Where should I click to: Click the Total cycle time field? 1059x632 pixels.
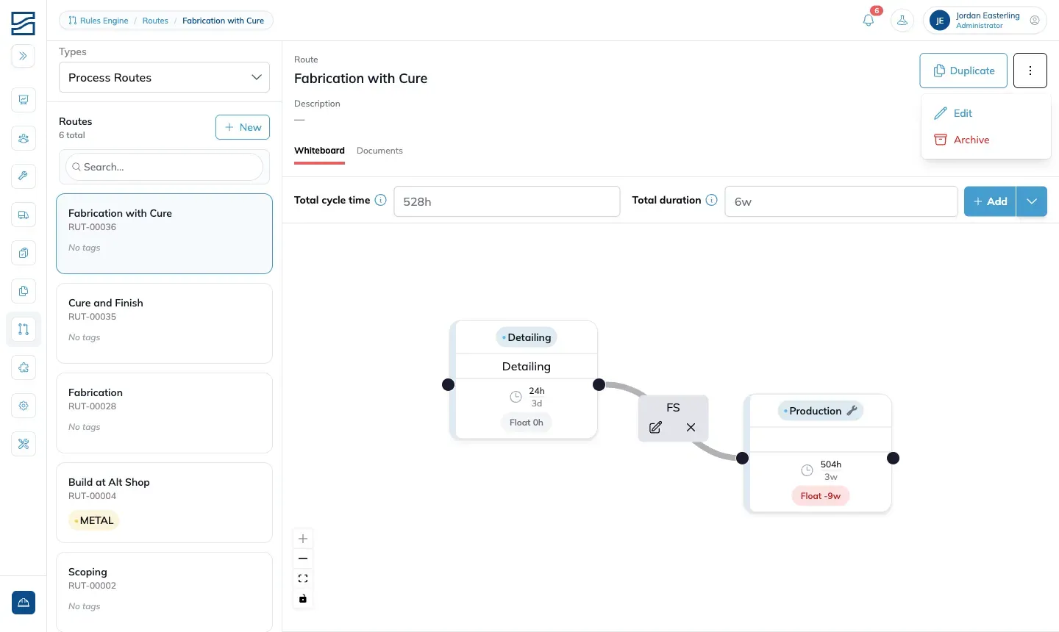[507, 201]
